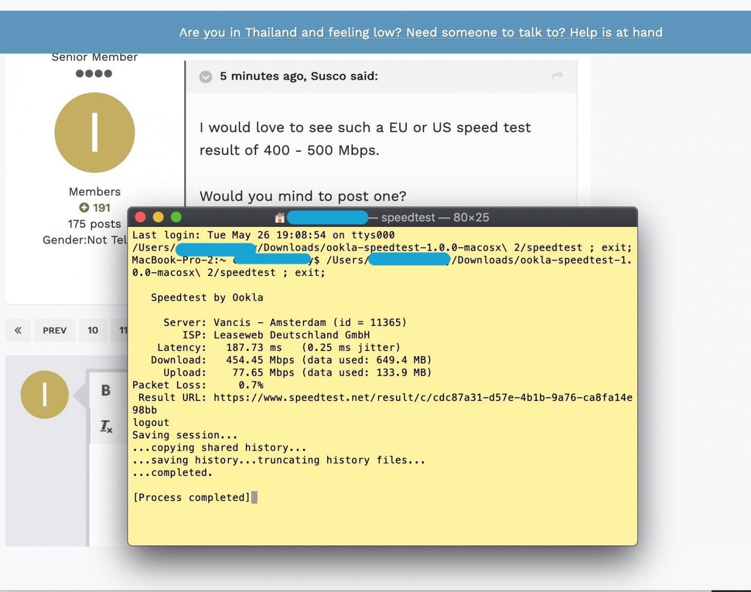Close the speedtest terminal window
751x592 pixels.
click(x=140, y=217)
